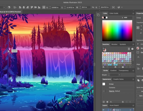Click the hex color value field

click(x=128, y=18)
